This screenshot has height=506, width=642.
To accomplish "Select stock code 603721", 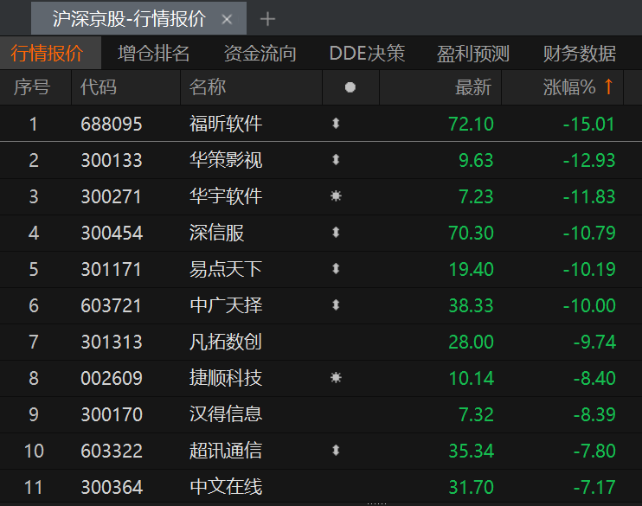I will [112, 306].
